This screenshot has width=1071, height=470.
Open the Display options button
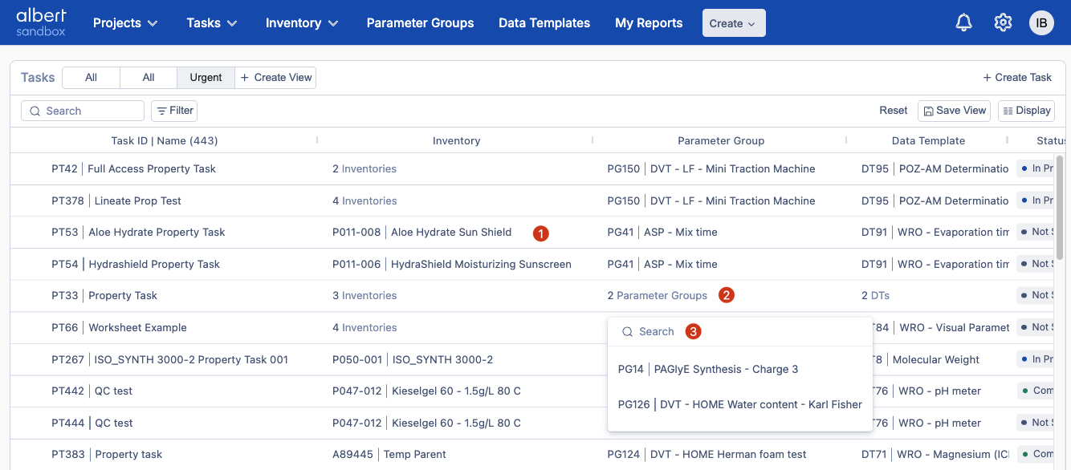1026,111
